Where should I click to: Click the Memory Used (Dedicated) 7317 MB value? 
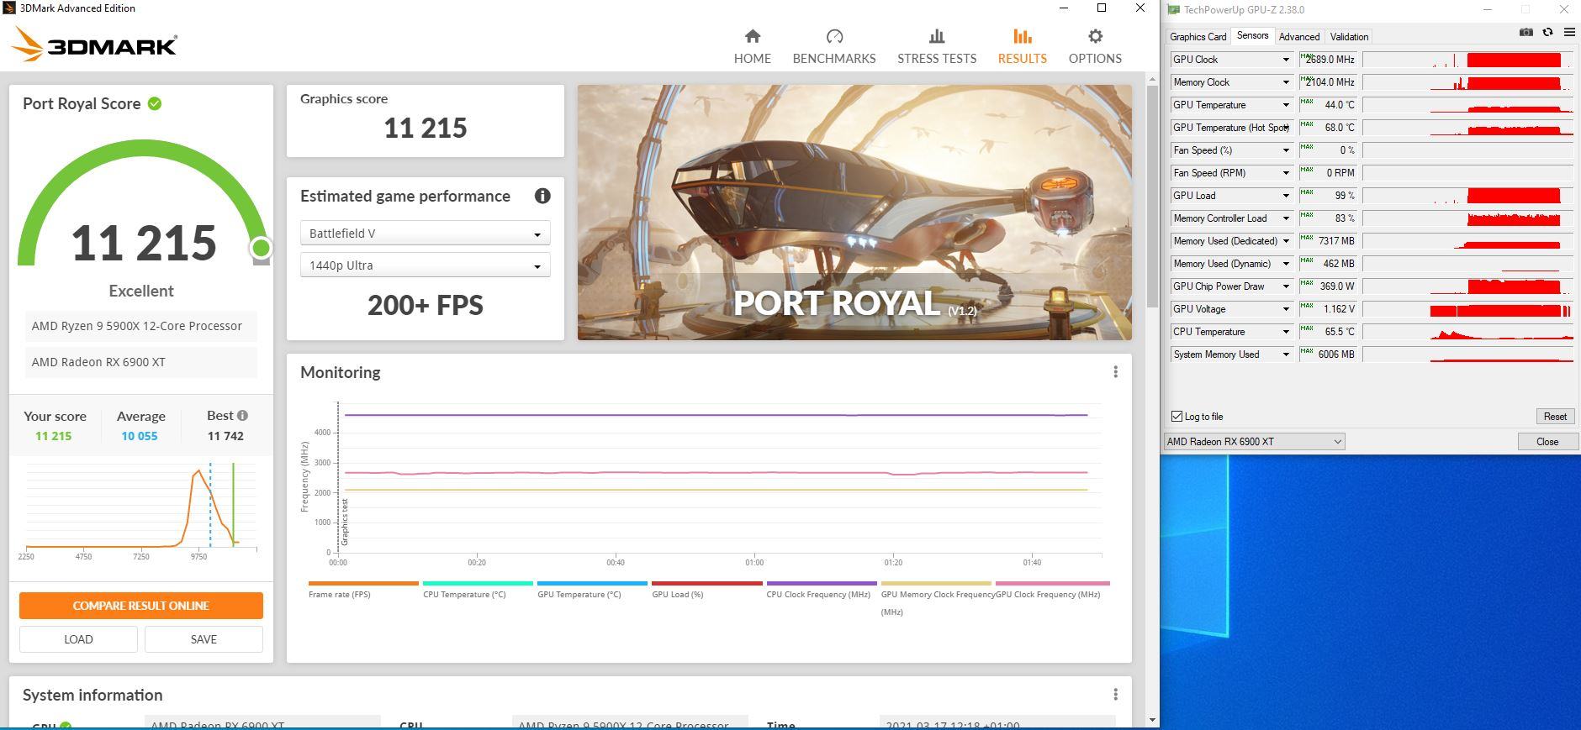pyautogui.click(x=1328, y=241)
